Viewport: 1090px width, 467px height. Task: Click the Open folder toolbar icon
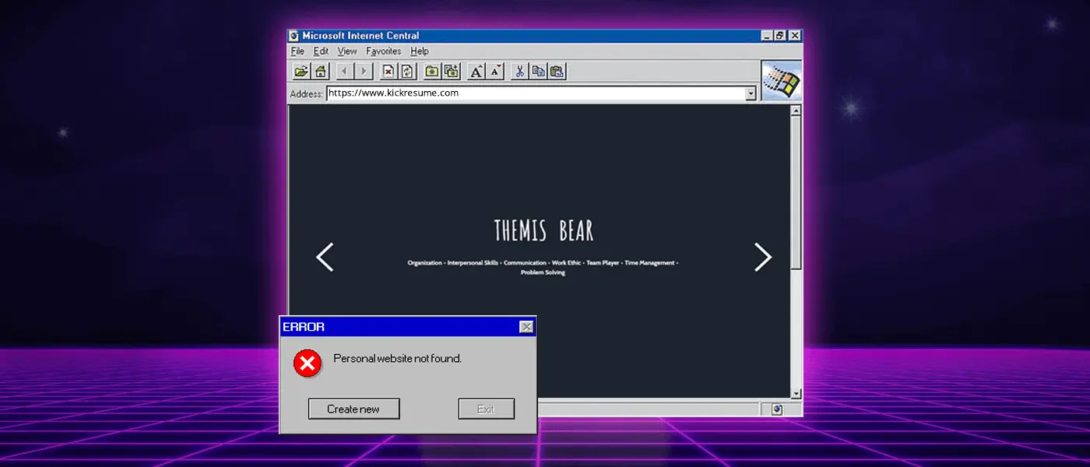[301, 72]
